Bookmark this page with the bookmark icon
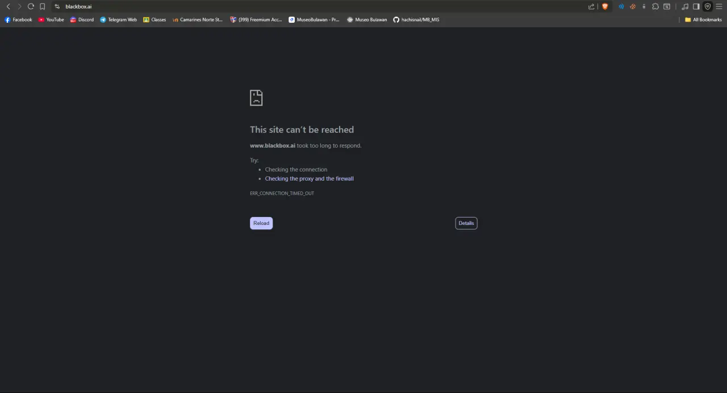This screenshot has width=727, height=393. [42, 6]
